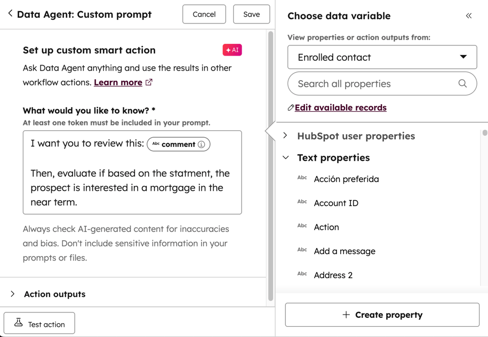Click the info icon on the comment token
This screenshot has width=488, height=337.
[x=202, y=144]
